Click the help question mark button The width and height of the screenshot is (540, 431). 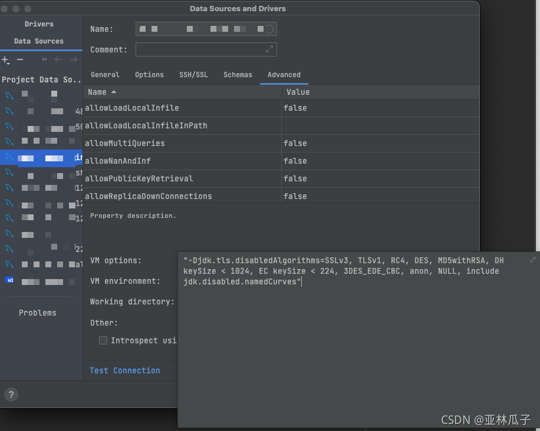tap(11, 394)
